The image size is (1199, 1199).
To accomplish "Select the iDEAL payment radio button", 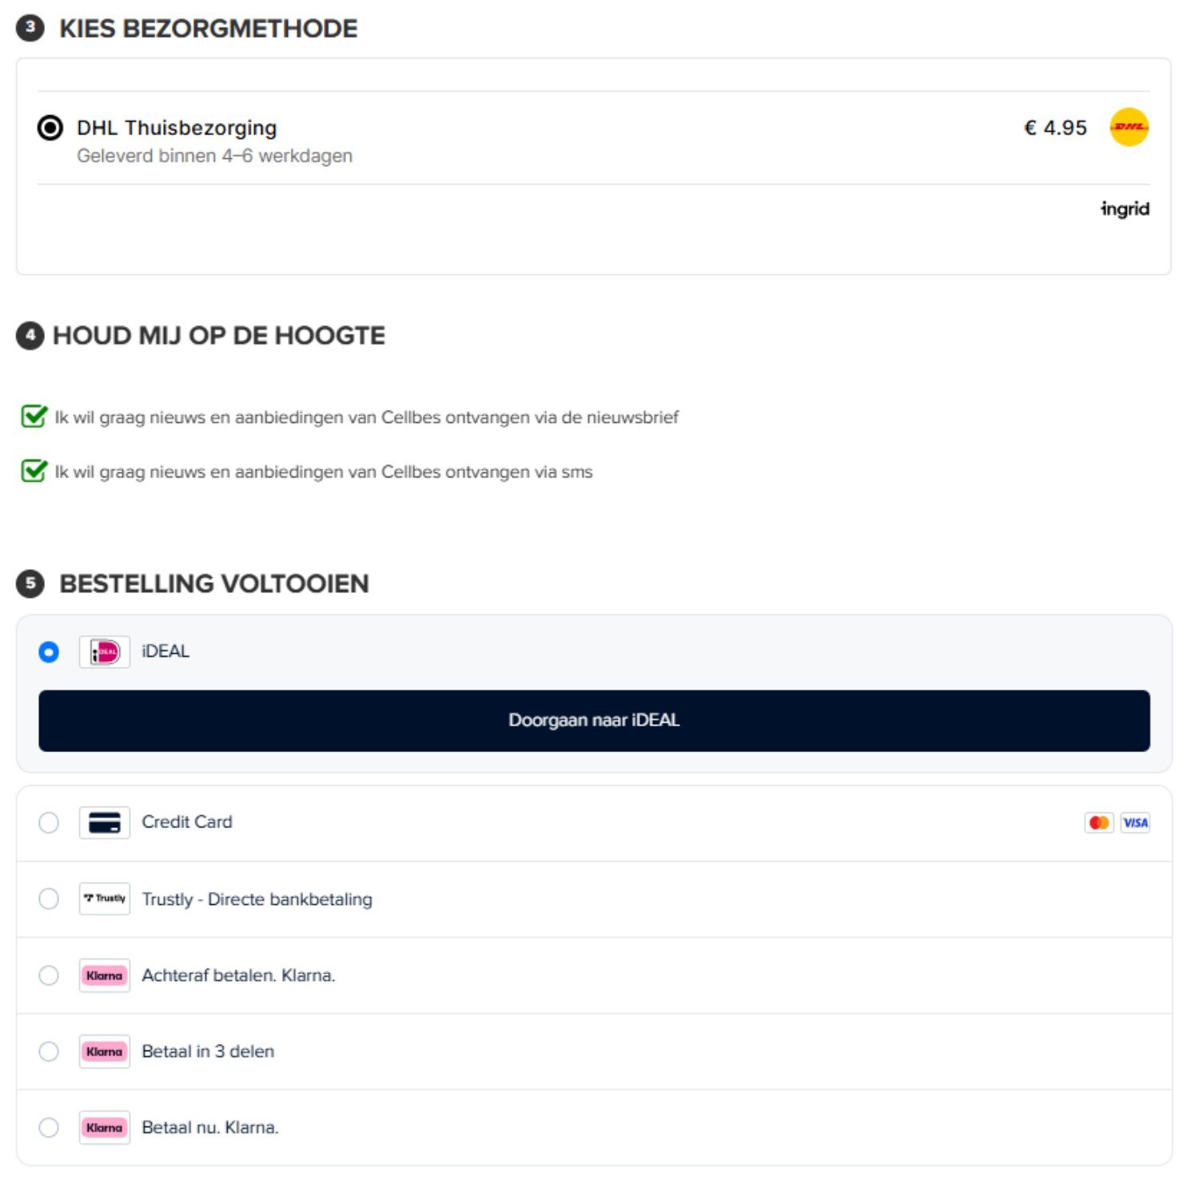I will (49, 652).
